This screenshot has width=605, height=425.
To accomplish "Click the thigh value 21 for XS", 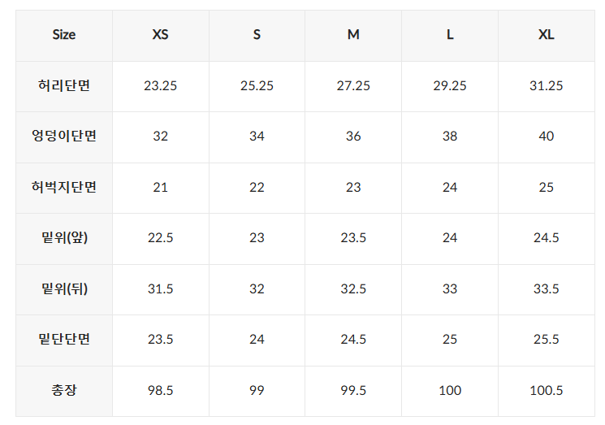I will 161,187.
